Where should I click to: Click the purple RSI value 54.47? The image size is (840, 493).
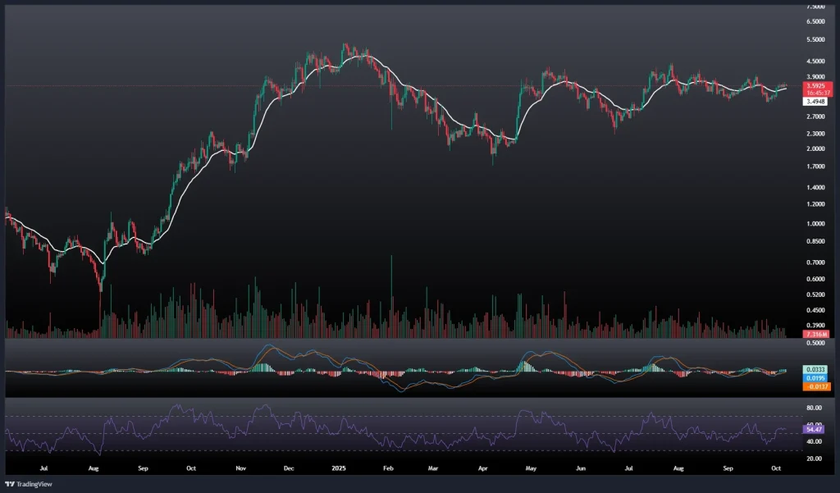point(815,429)
